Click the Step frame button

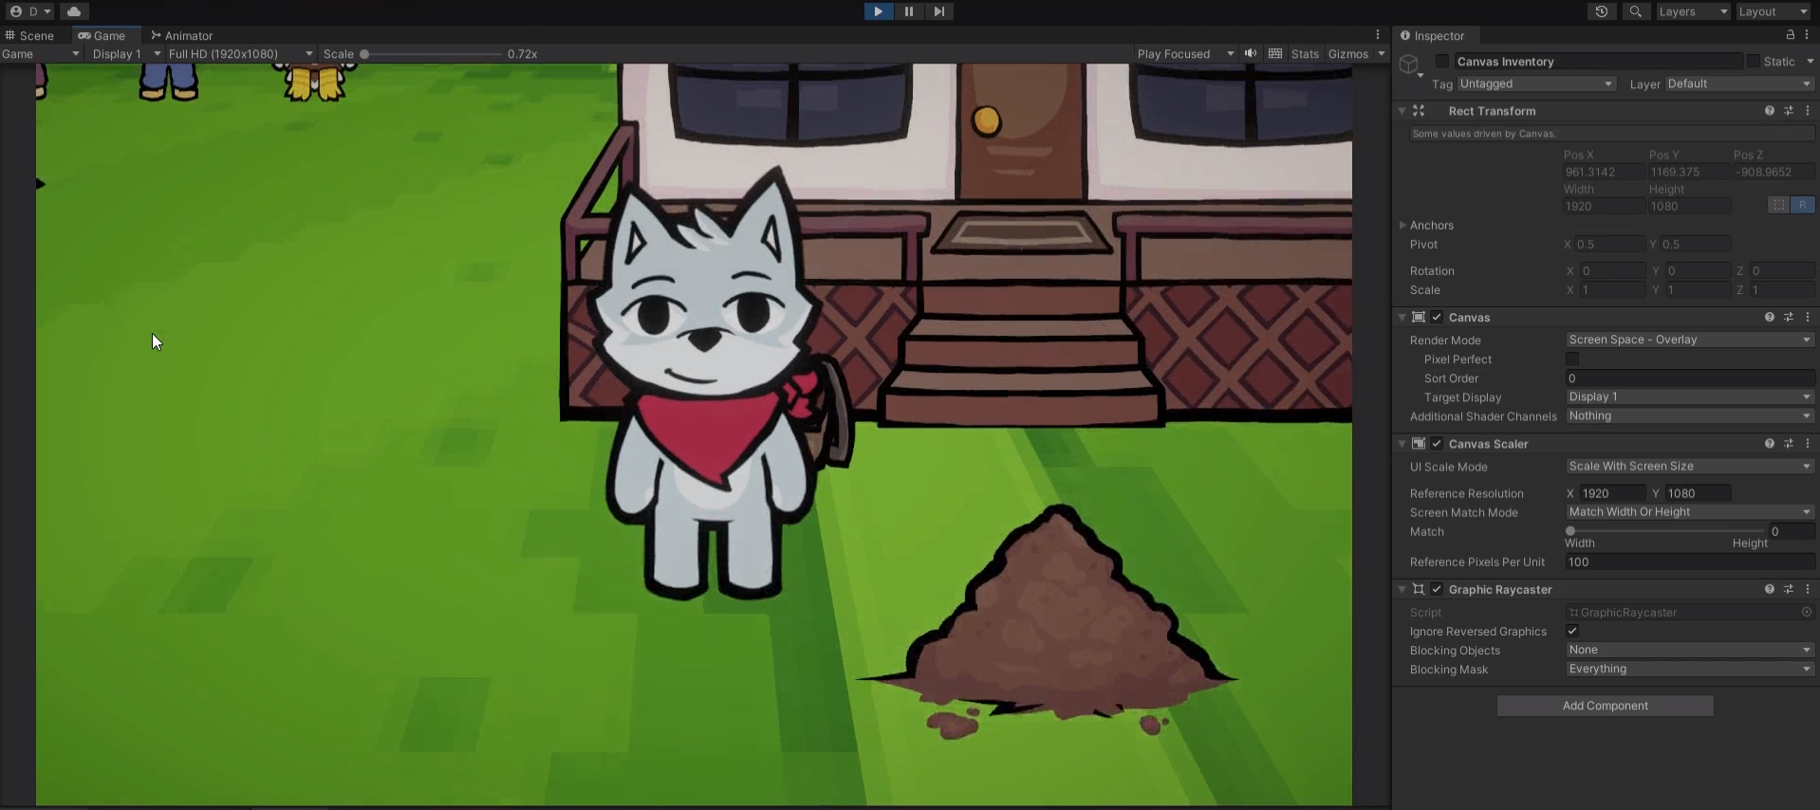[938, 11]
